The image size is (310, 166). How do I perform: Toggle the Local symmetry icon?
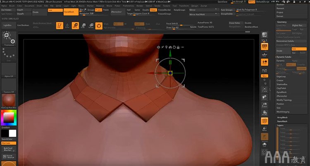point(265,62)
